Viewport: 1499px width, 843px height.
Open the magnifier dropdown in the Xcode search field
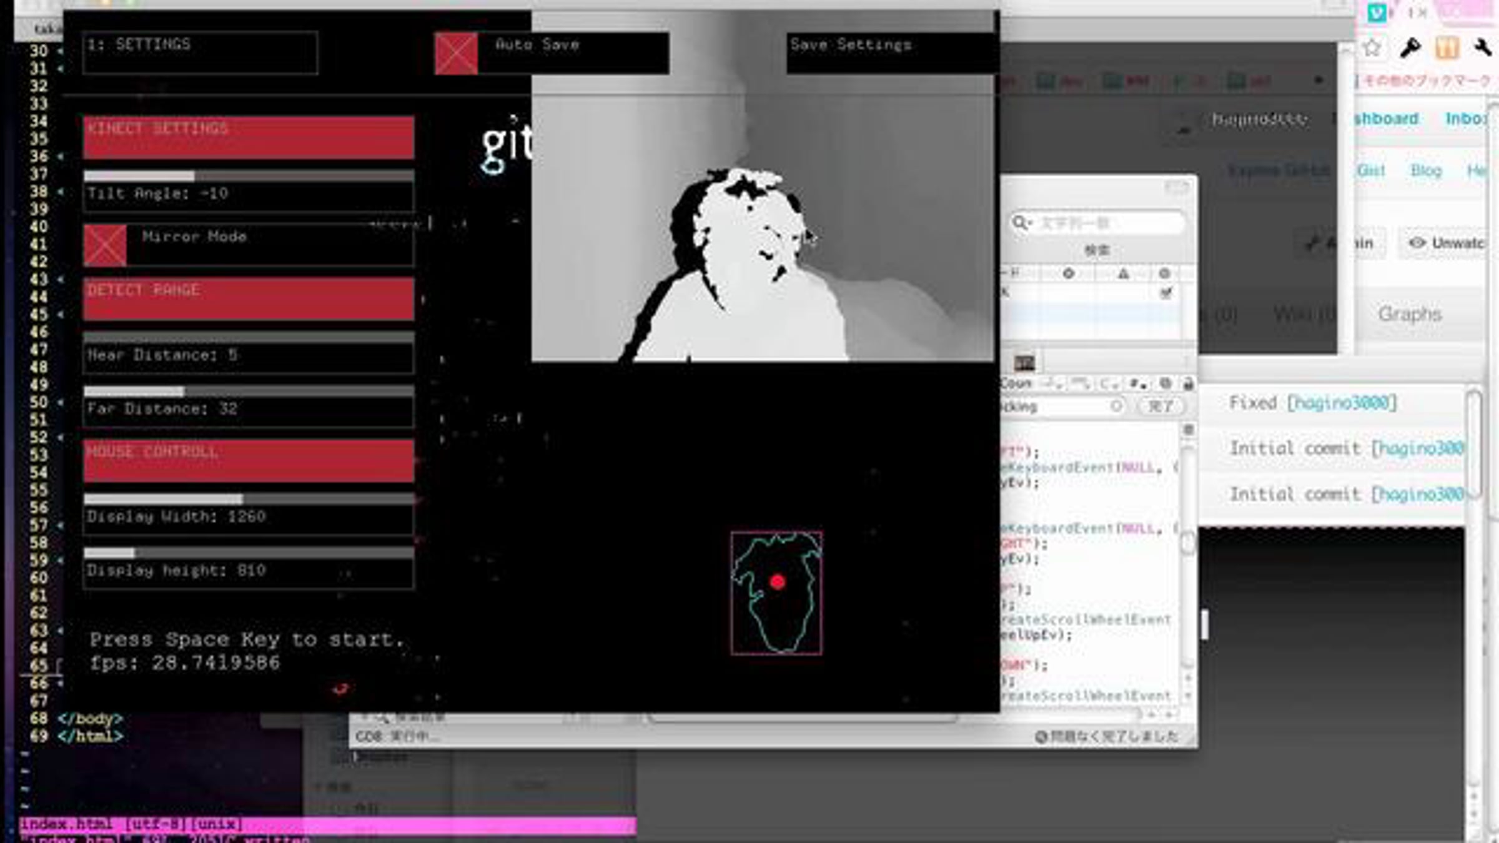click(x=1022, y=222)
